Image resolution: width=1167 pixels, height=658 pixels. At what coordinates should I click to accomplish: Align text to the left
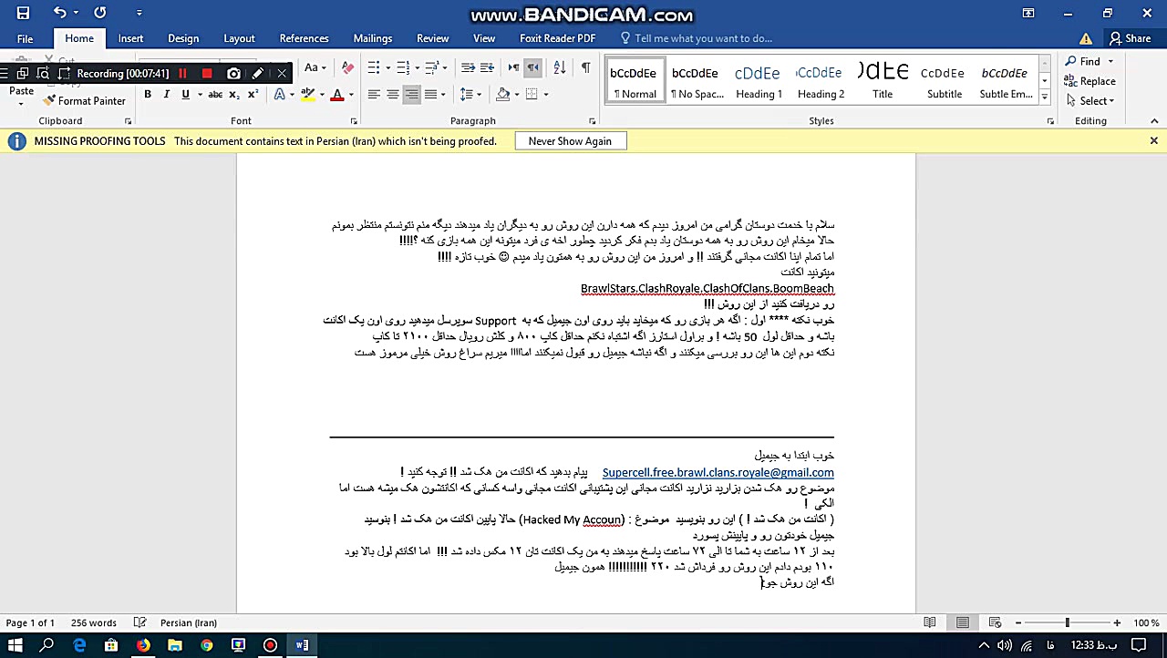coord(374,94)
